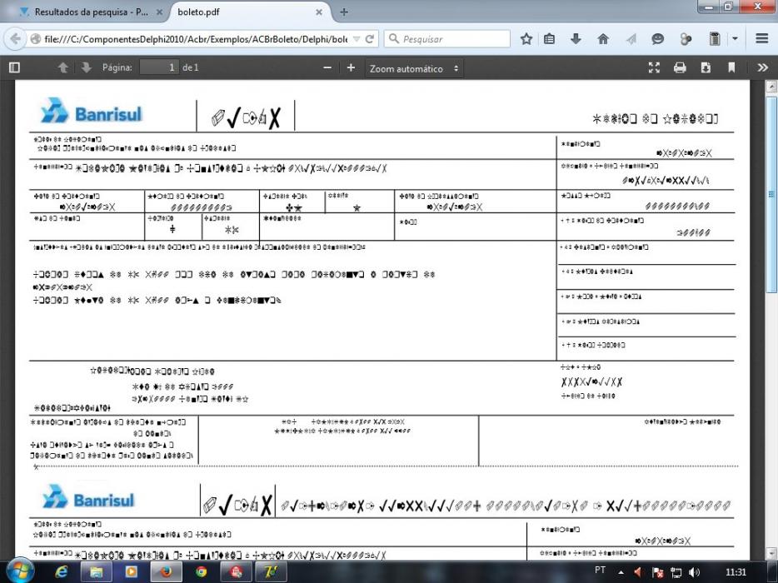Zoom out with the minus button
Image resolution: width=778 pixels, height=583 pixels.
tap(327, 67)
